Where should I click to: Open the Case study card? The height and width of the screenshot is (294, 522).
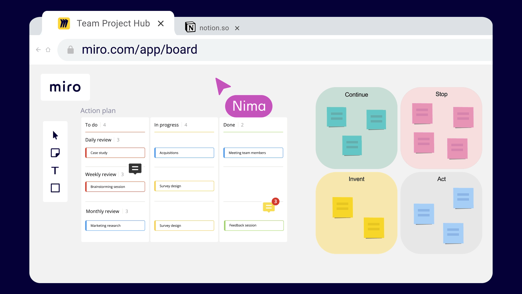[x=115, y=153]
